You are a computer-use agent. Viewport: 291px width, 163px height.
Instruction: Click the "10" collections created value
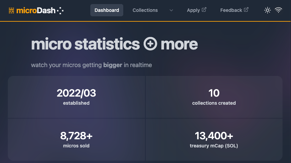tap(214, 93)
